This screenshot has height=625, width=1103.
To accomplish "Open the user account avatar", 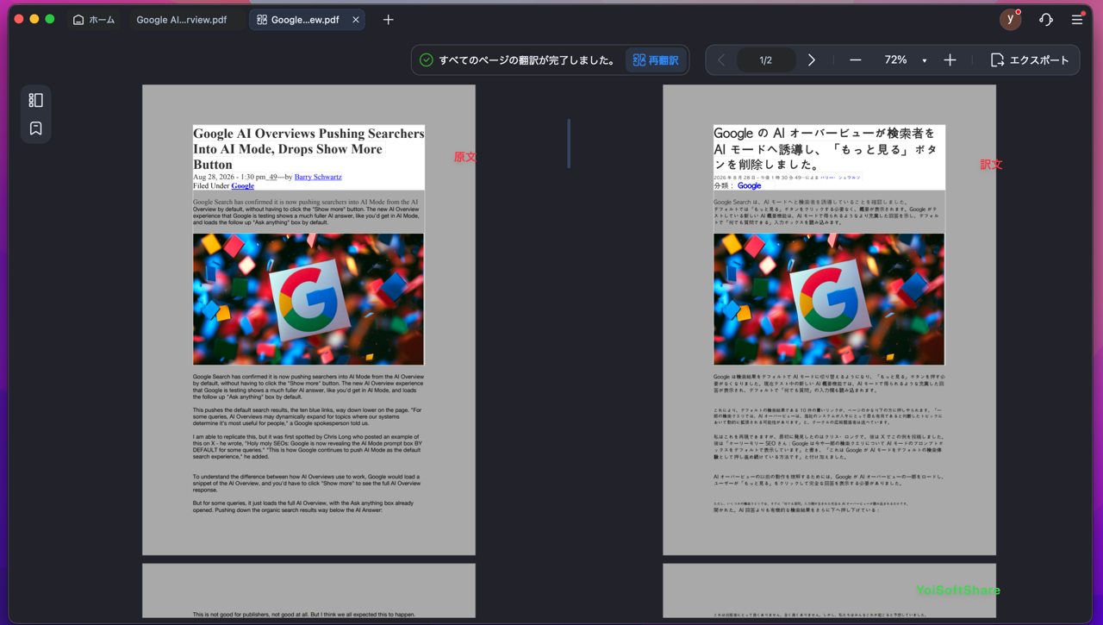I will (1011, 19).
